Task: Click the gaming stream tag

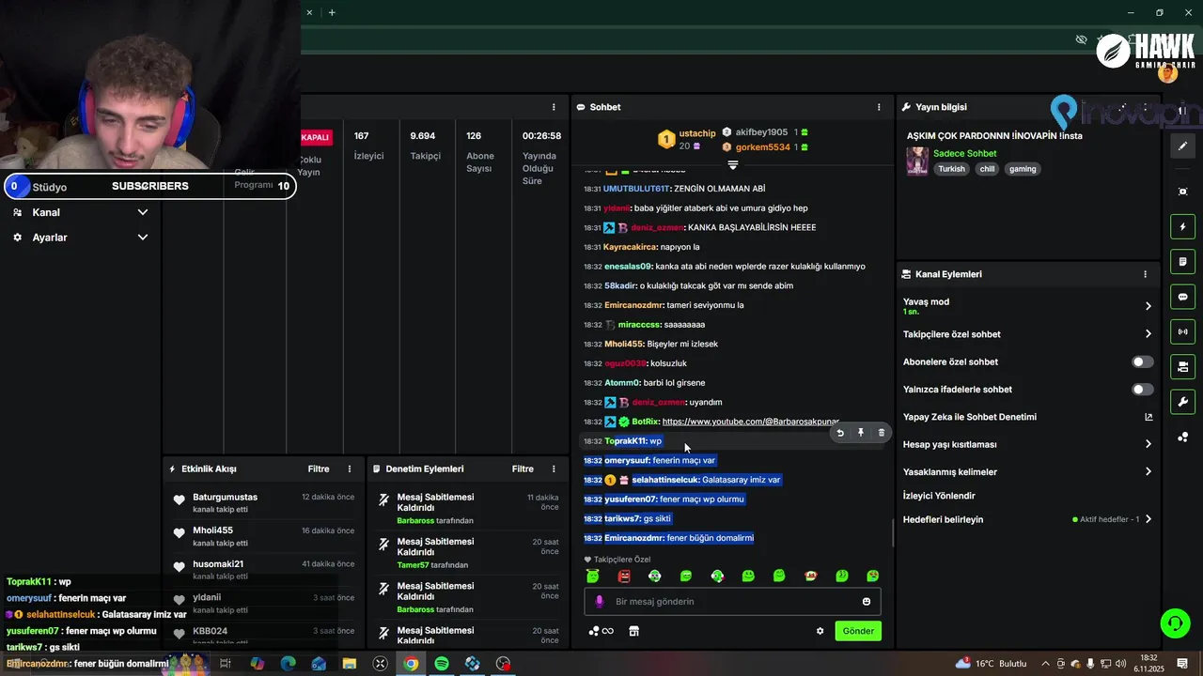Action: point(1023,169)
